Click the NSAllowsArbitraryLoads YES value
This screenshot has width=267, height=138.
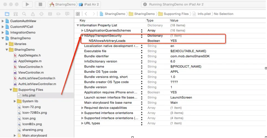click(173, 41)
